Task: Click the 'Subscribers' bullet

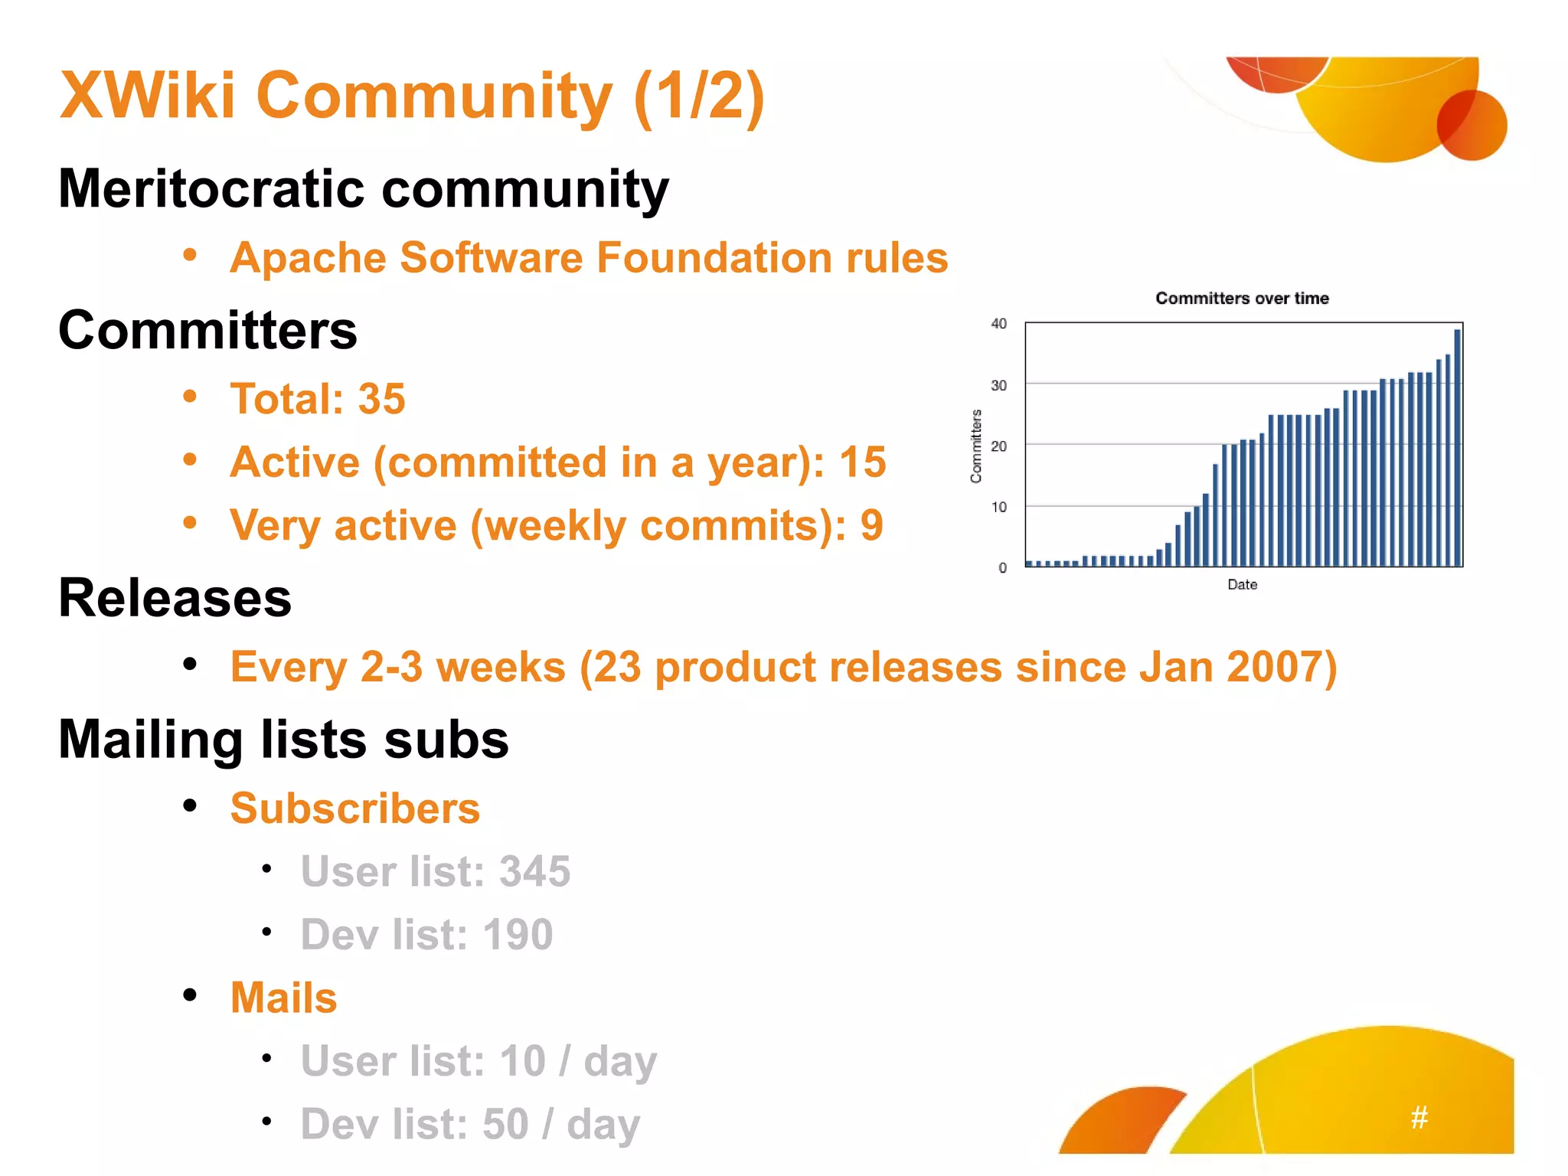Action: 355,808
